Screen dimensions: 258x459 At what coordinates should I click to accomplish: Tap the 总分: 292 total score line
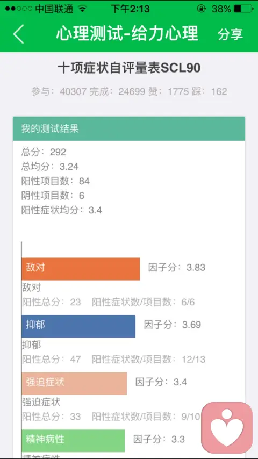pyautogui.click(x=44, y=152)
